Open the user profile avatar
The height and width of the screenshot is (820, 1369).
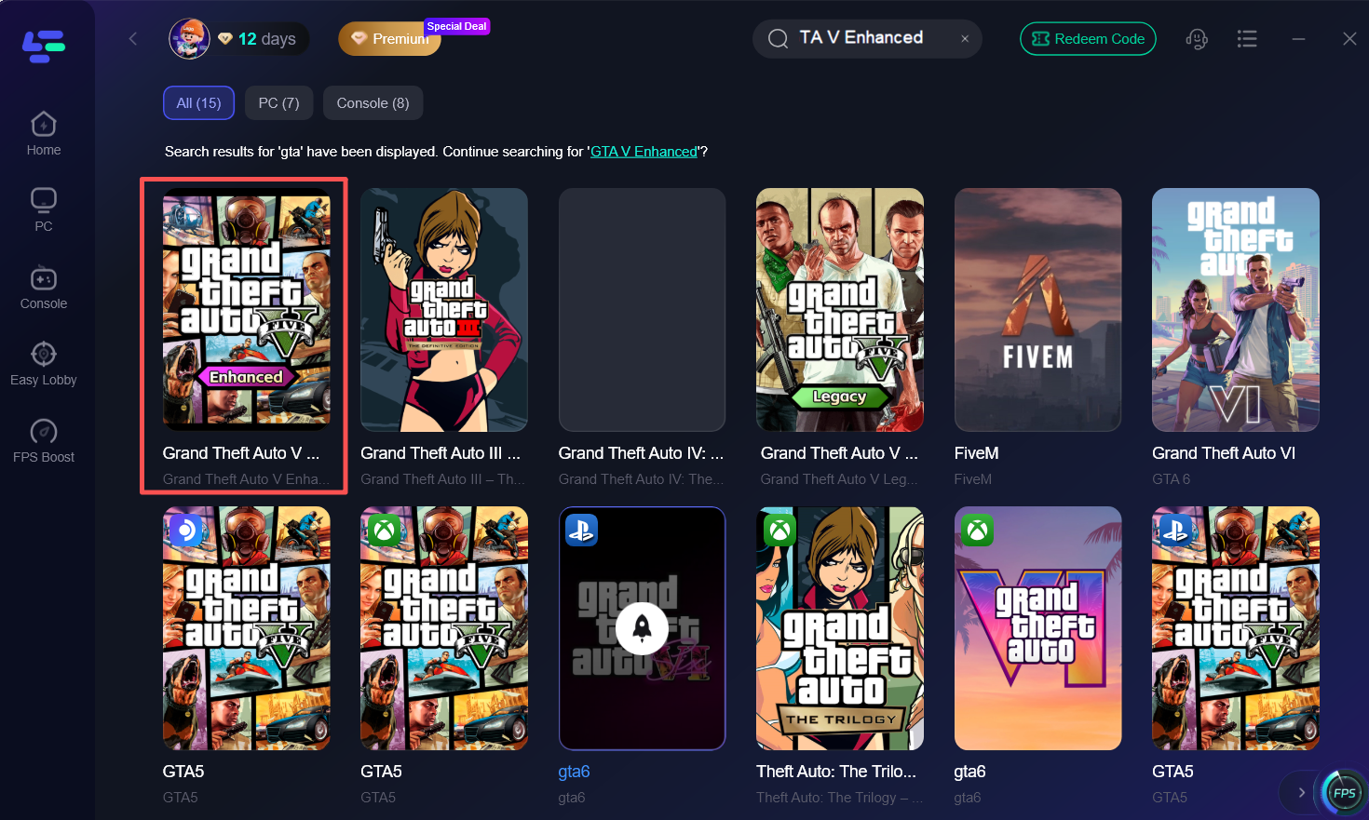click(189, 39)
